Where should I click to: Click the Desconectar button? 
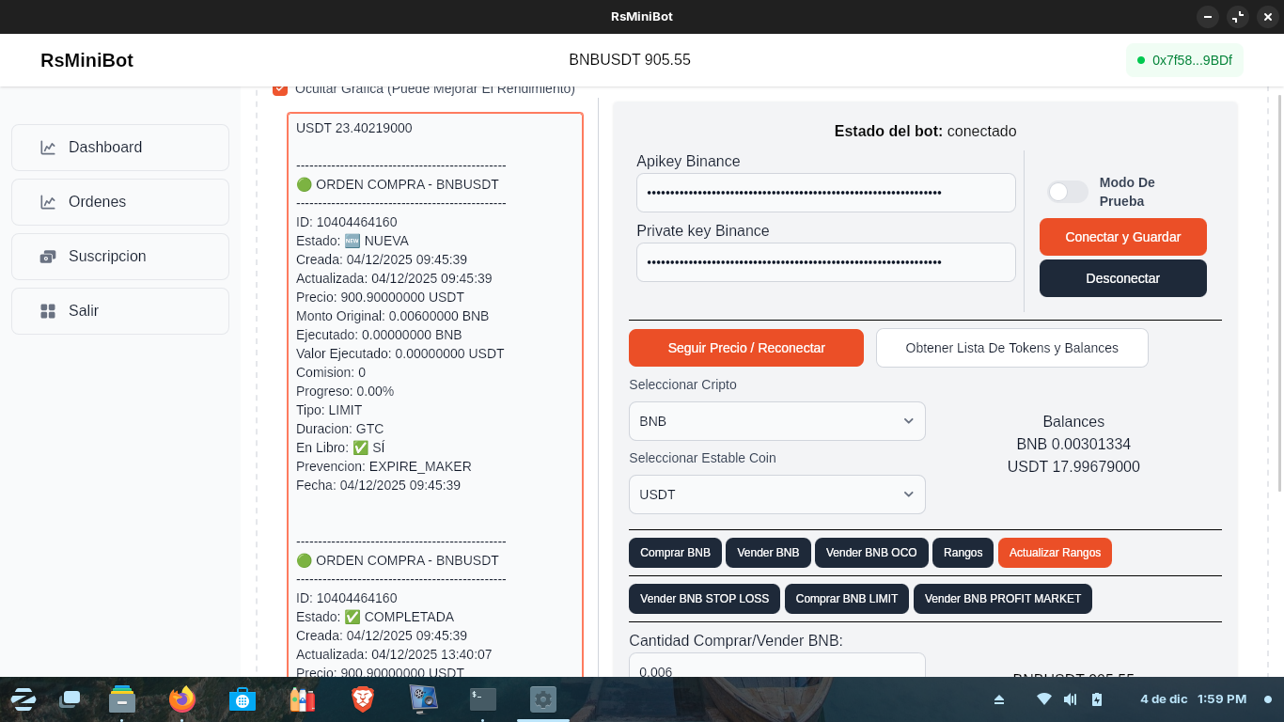tap(1122, 278)
